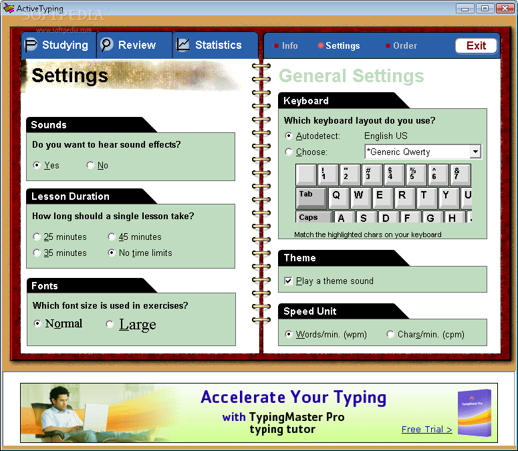Image resolution: width=518 pixels, height=451 pixels.
Task: Click the Q key on keyboard preview
Action: coord(338,197)
